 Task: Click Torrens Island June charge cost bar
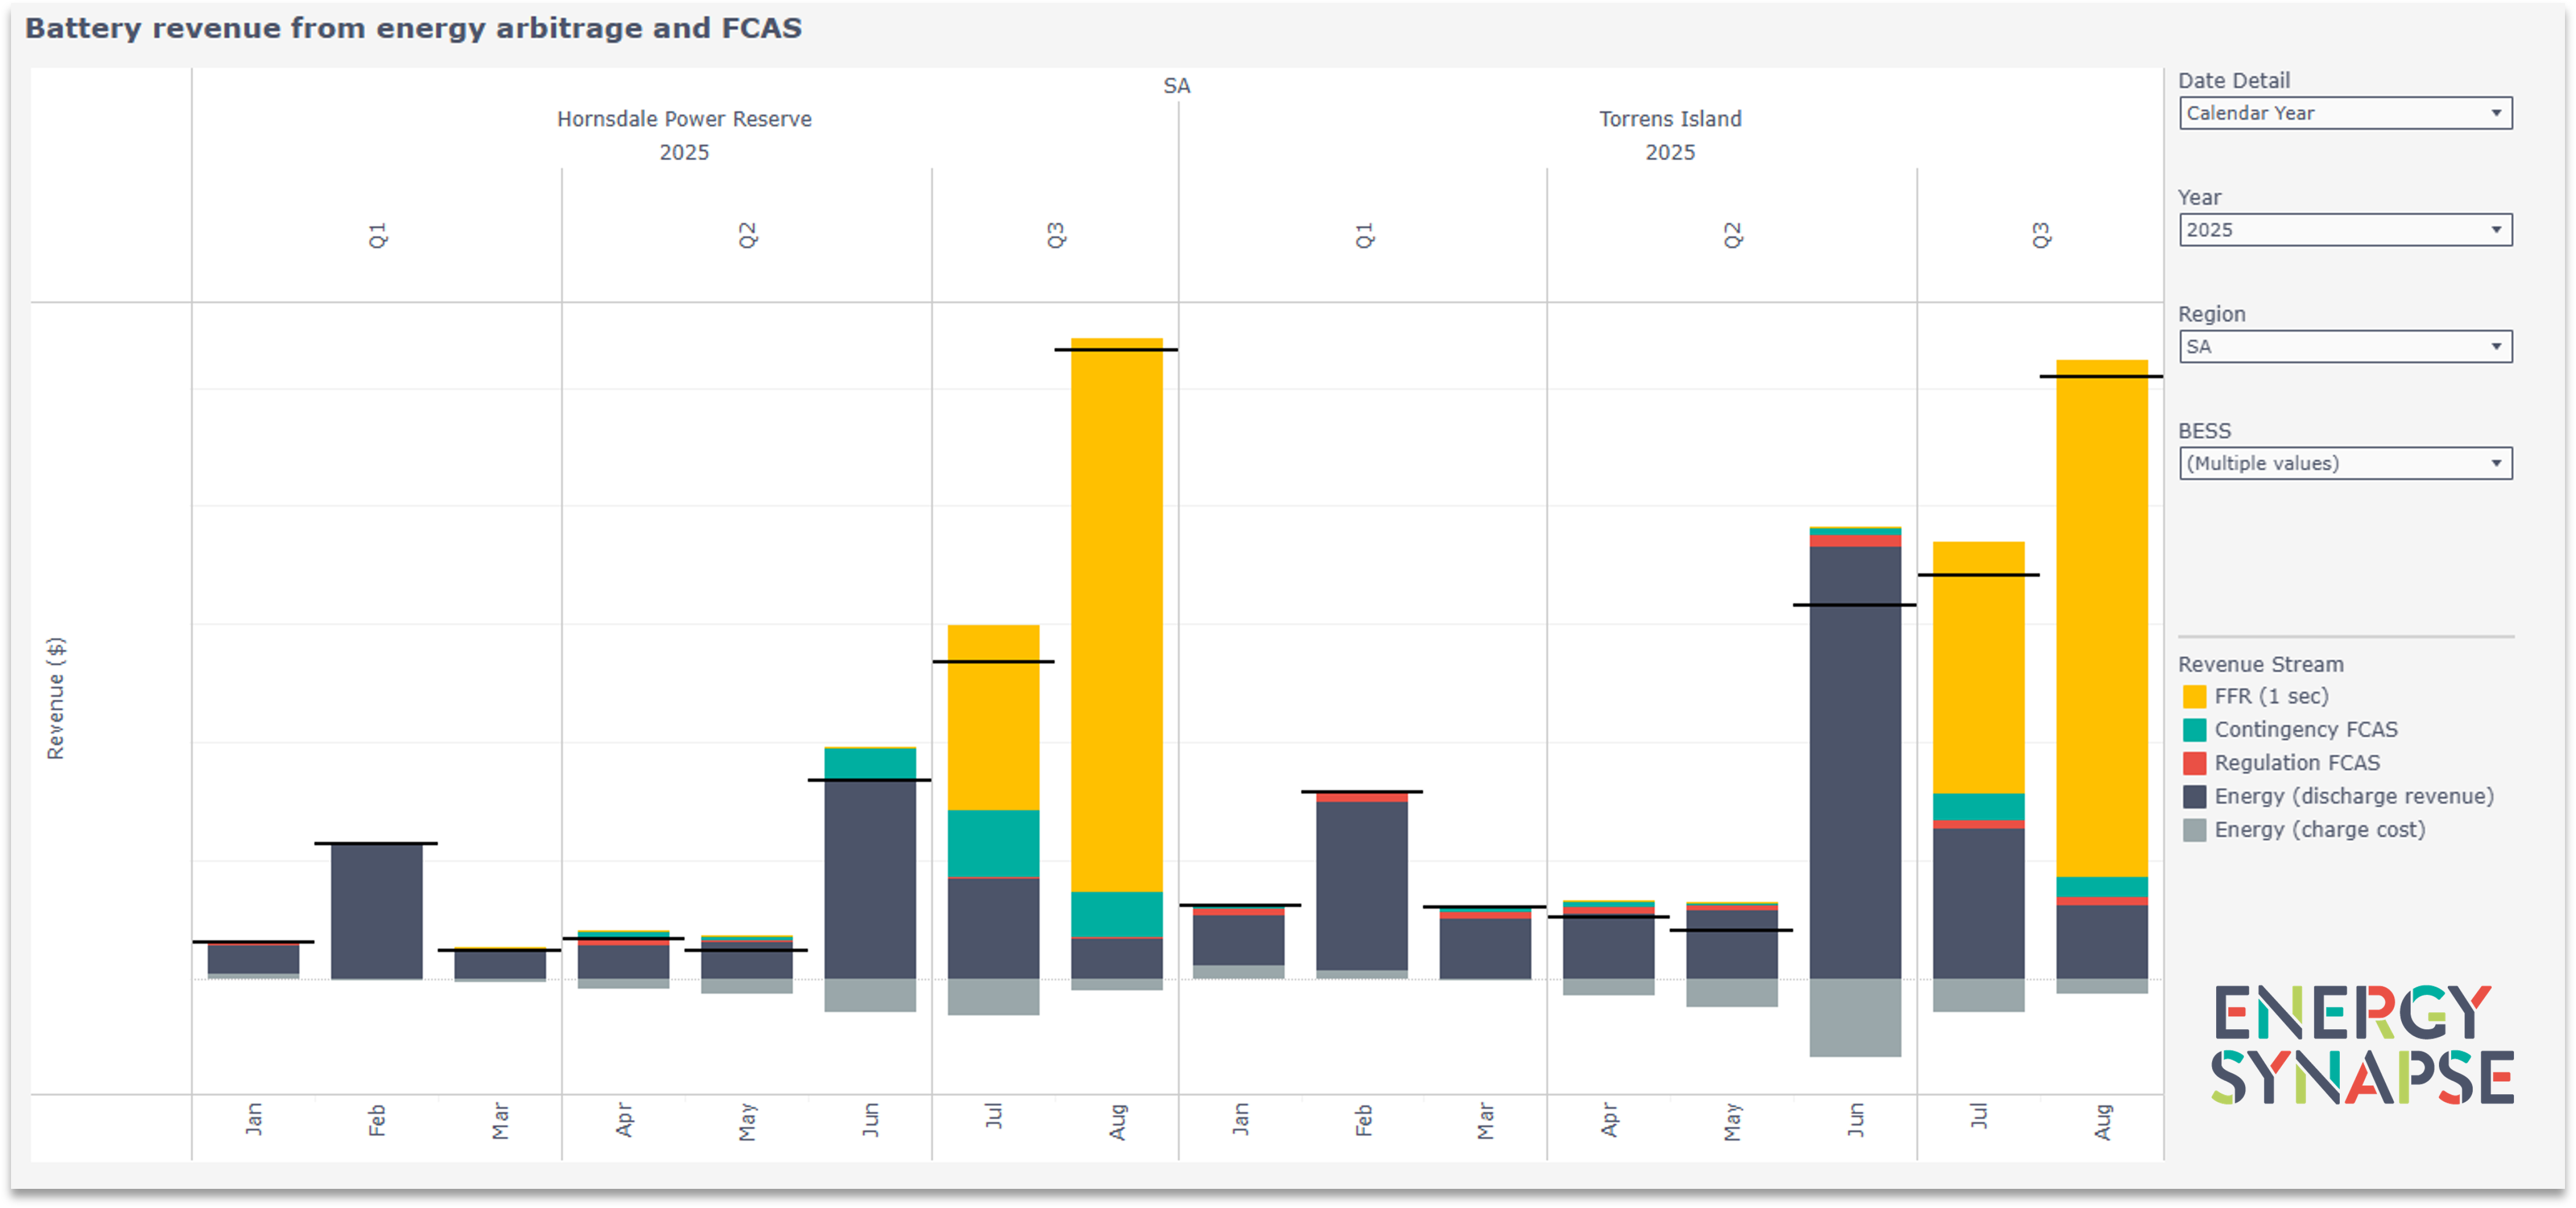1855,1017
